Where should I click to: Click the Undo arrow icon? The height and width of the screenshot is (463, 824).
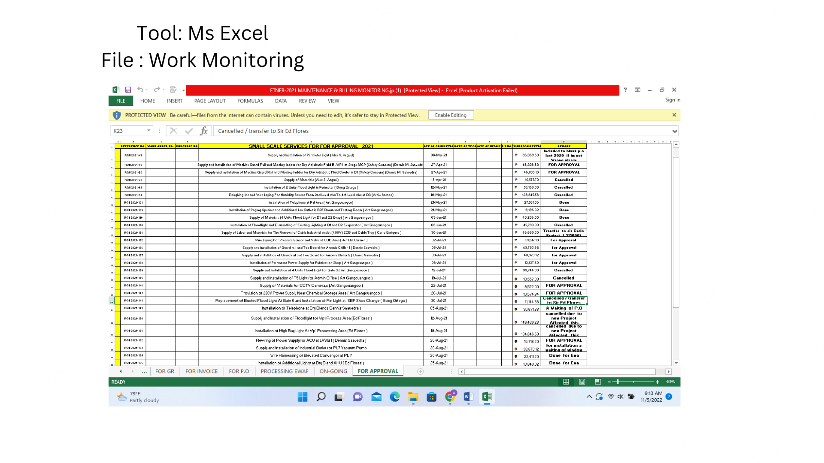[x=140, y=90]
